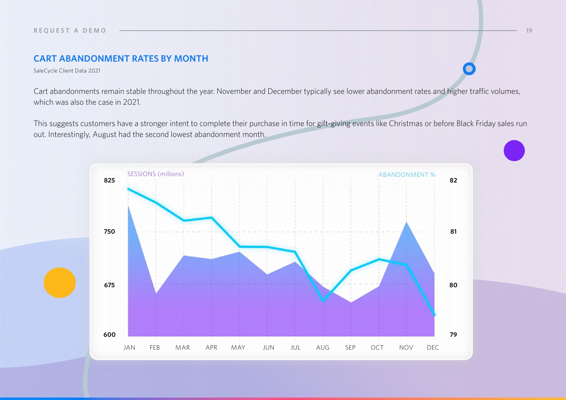
Task: Click the 675 sessions axis value
Action: [x=109, y=285]
